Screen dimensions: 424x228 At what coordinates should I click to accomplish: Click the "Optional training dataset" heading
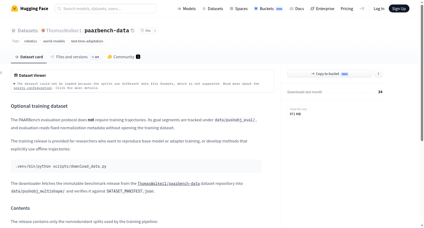tap(39, 106)
